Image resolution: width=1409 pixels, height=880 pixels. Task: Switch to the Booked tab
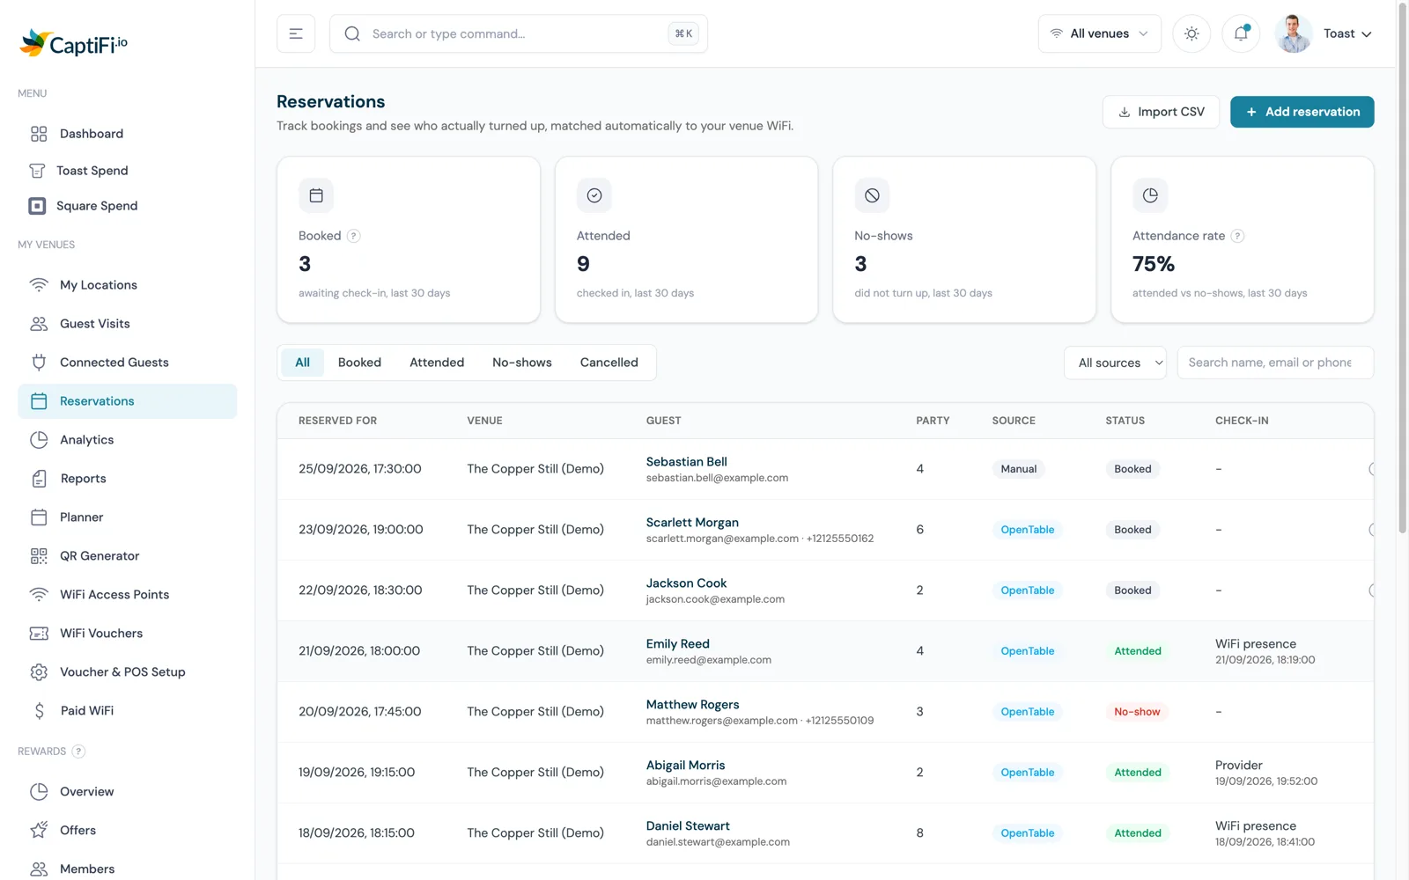coord(359,363)
